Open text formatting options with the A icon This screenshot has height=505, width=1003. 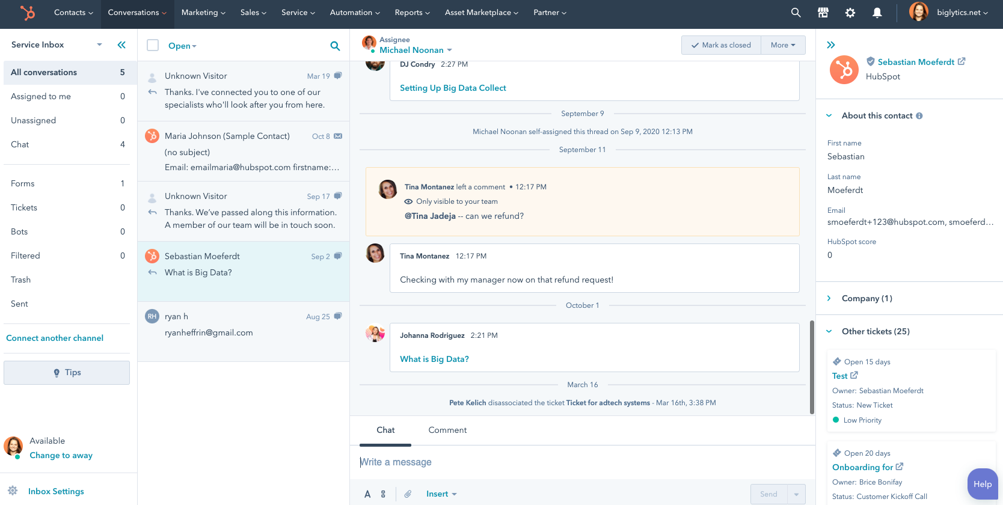(x=367, y=494)
